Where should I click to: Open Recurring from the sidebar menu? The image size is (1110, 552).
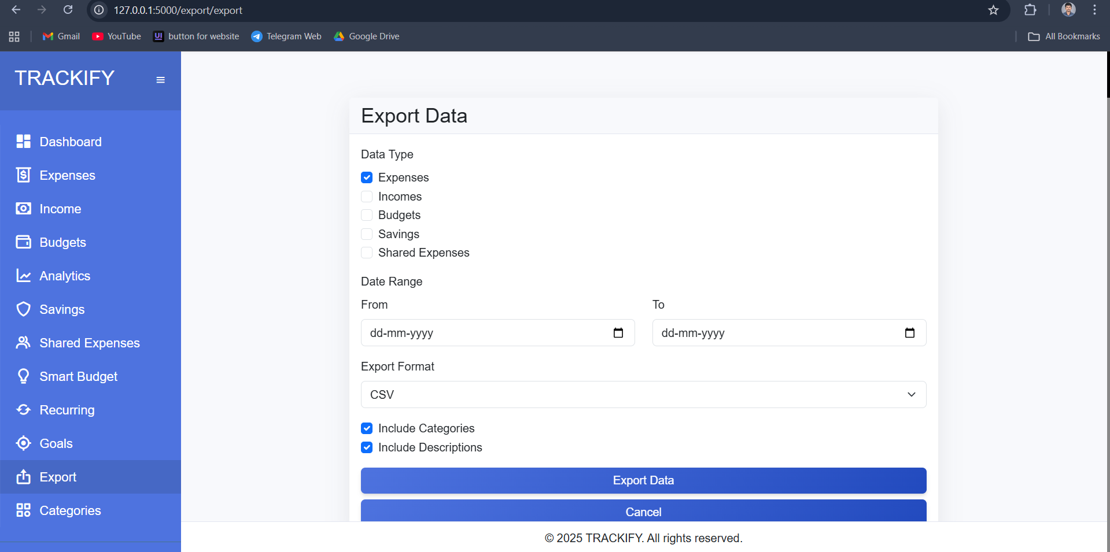(x=90, y=410)
